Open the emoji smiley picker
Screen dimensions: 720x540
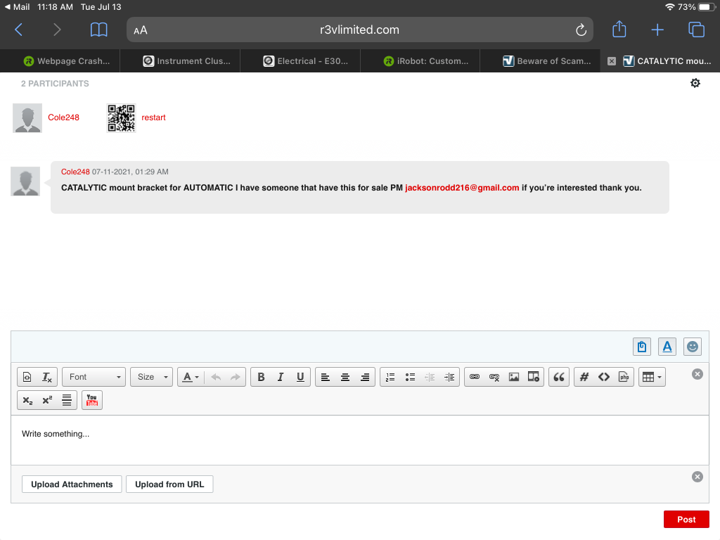pyautogui.click(x=693, y=347)
